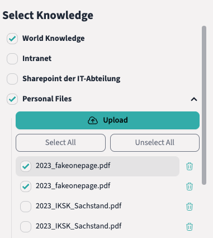Viewport: 213px width, 238px height.
Task: Delete the first 2023_IKSK_Sachstand.pdf file
Action: click(x=190, y=207)
